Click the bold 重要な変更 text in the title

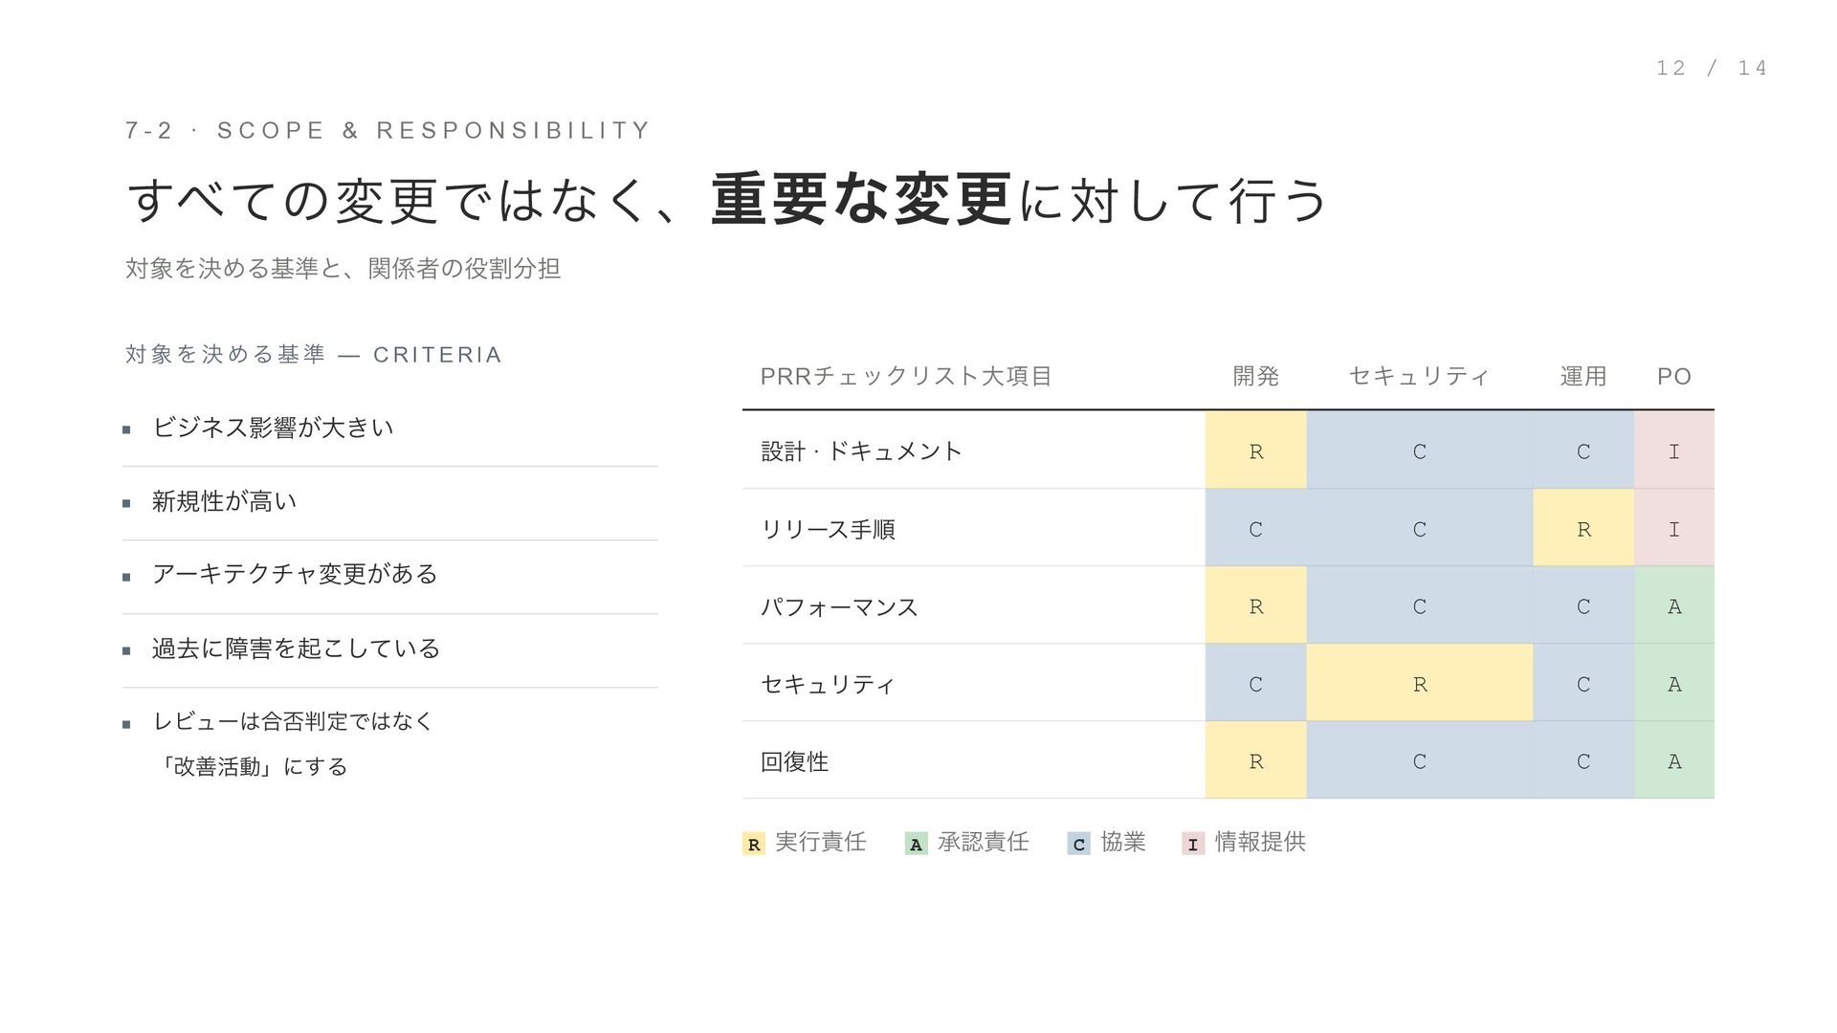860,200
